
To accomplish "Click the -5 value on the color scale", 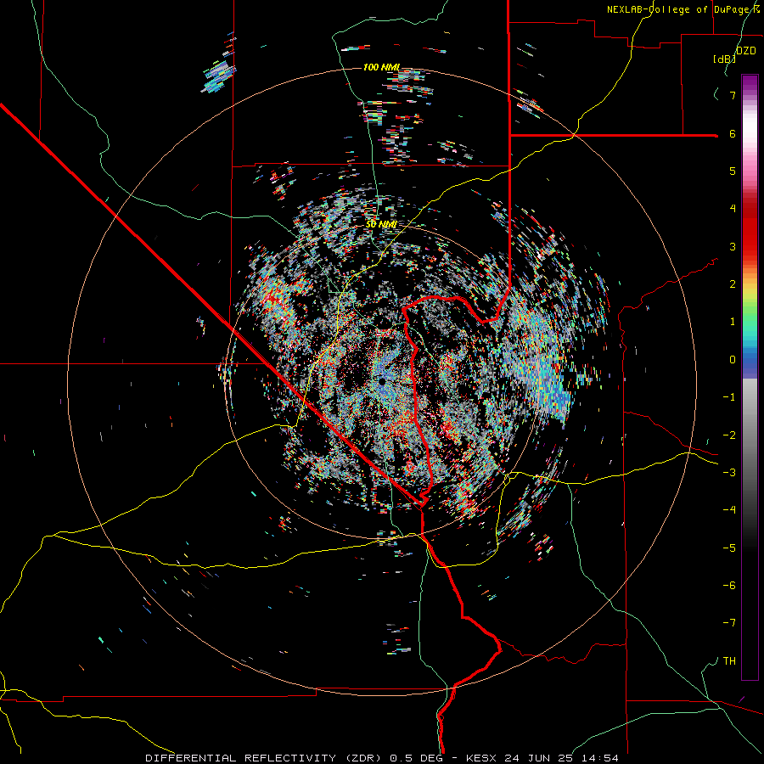I will coord(729,548).
